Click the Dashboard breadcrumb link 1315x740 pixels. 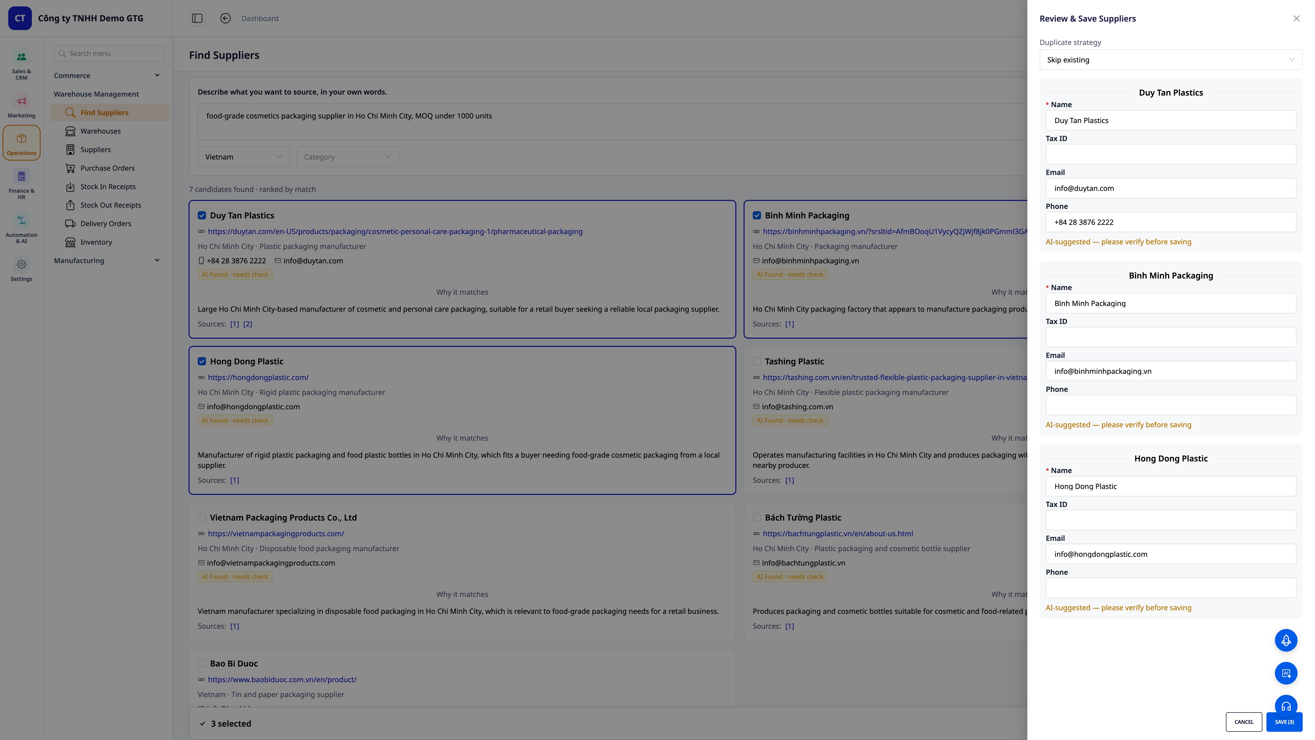pyautogui.click(x=260, y=18)
